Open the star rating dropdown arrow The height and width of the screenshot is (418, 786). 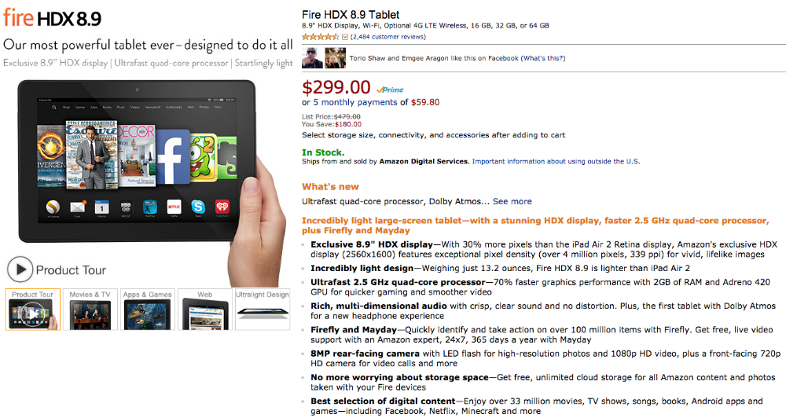[x=345, y=37]
